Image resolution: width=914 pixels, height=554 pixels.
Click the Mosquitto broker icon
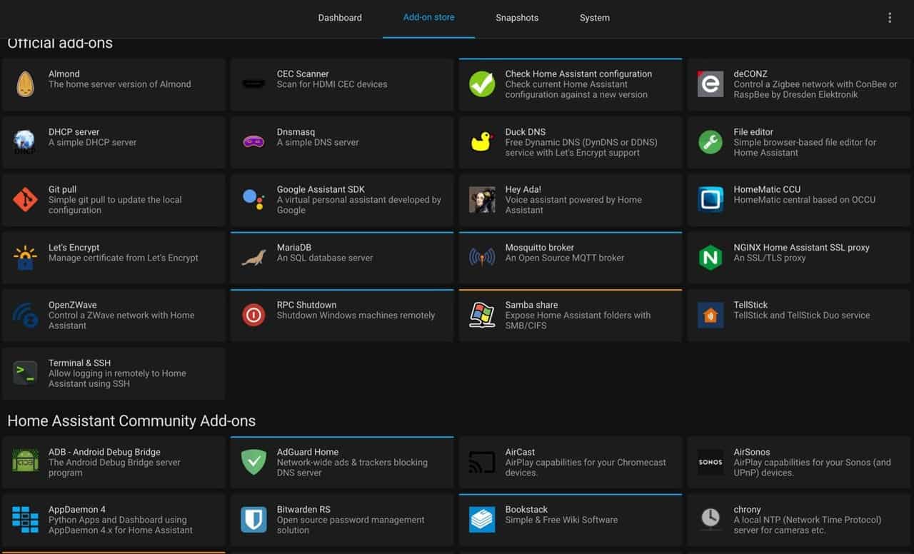pyautogui.click(x=482, y=258)
